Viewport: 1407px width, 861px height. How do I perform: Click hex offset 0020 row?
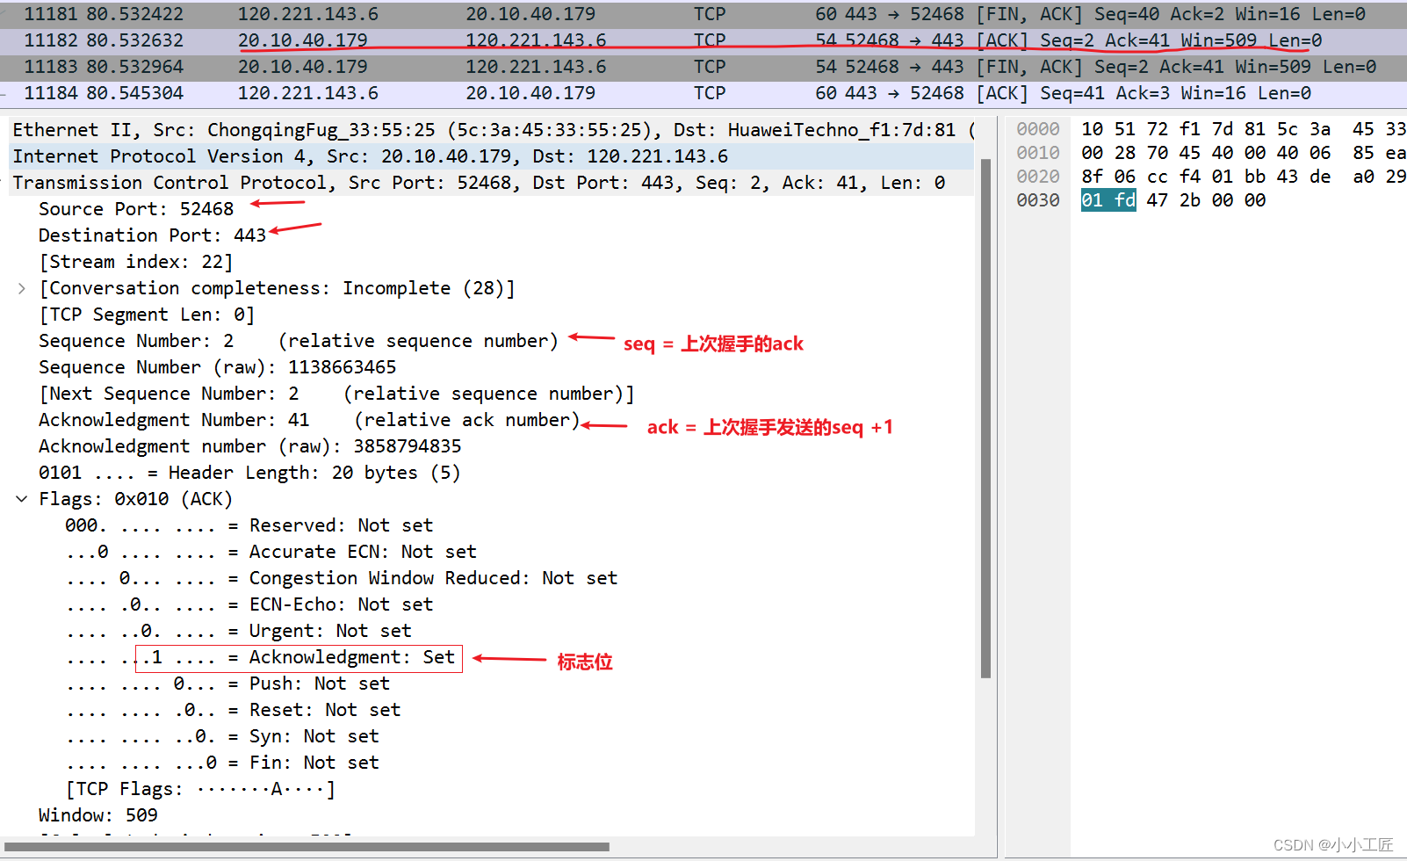point(1038,177)
